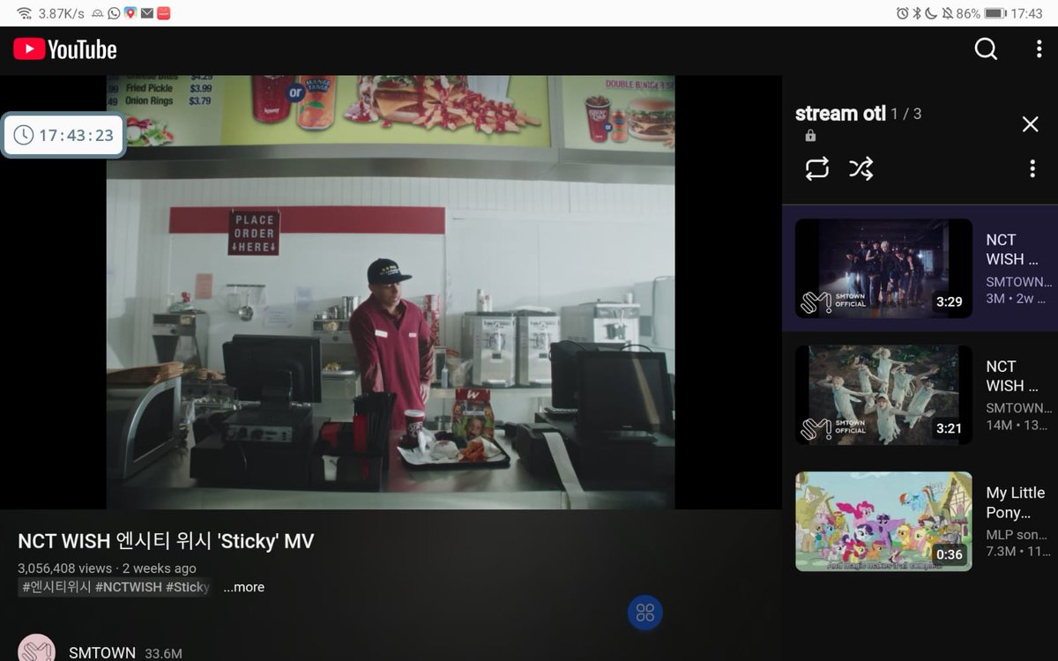1058x661 pixels.
Task: Tap the muted notifications bell icon
Action: (x=947, y=13)
